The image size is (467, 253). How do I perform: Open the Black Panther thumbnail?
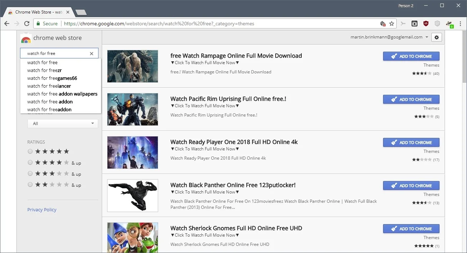[x=132, y=196]
